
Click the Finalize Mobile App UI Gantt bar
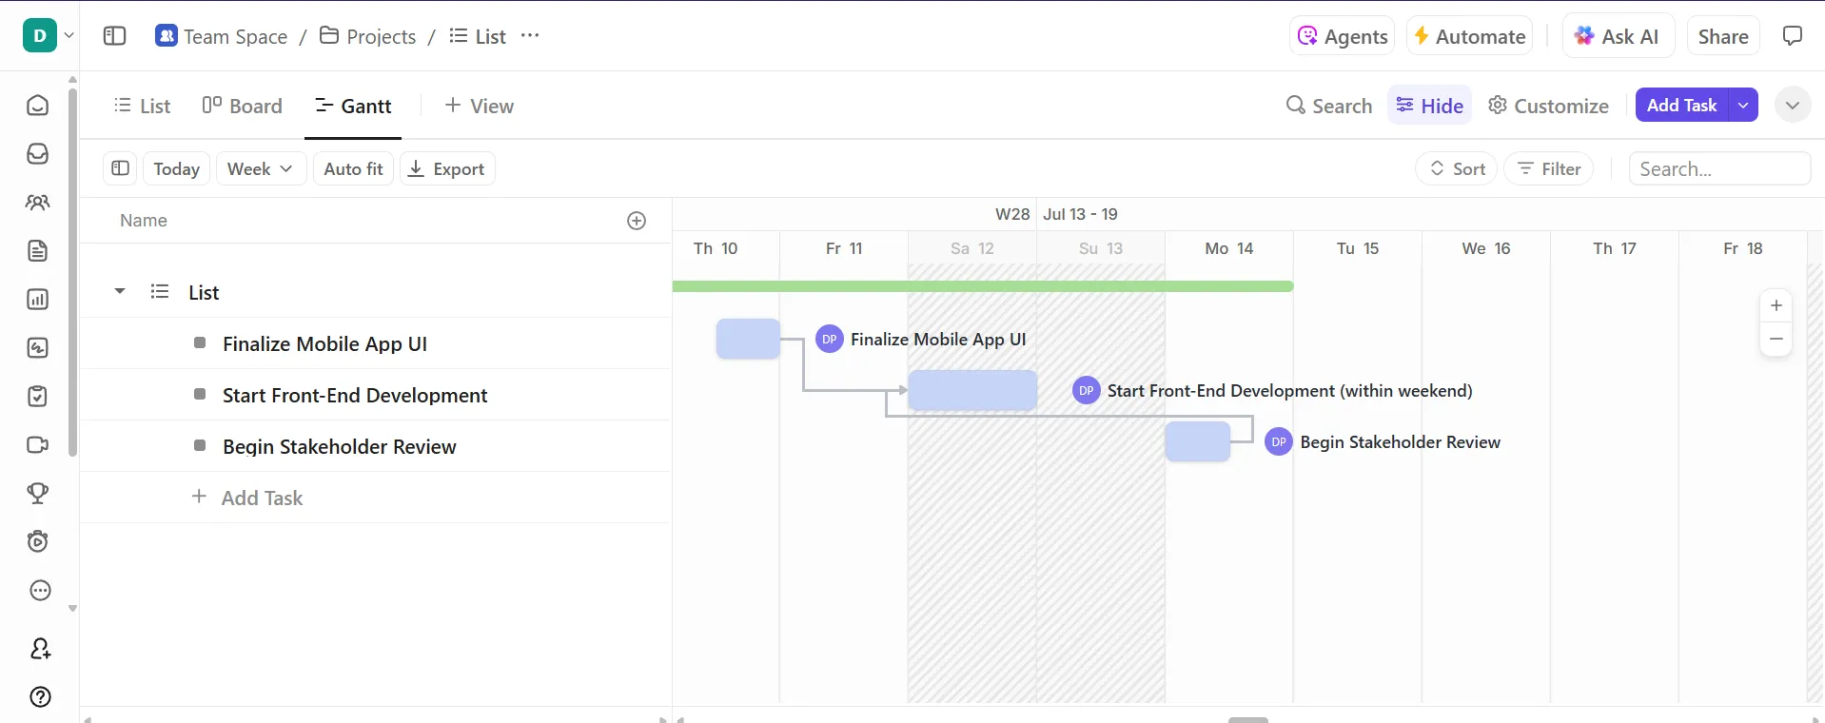tap(748, 340)
